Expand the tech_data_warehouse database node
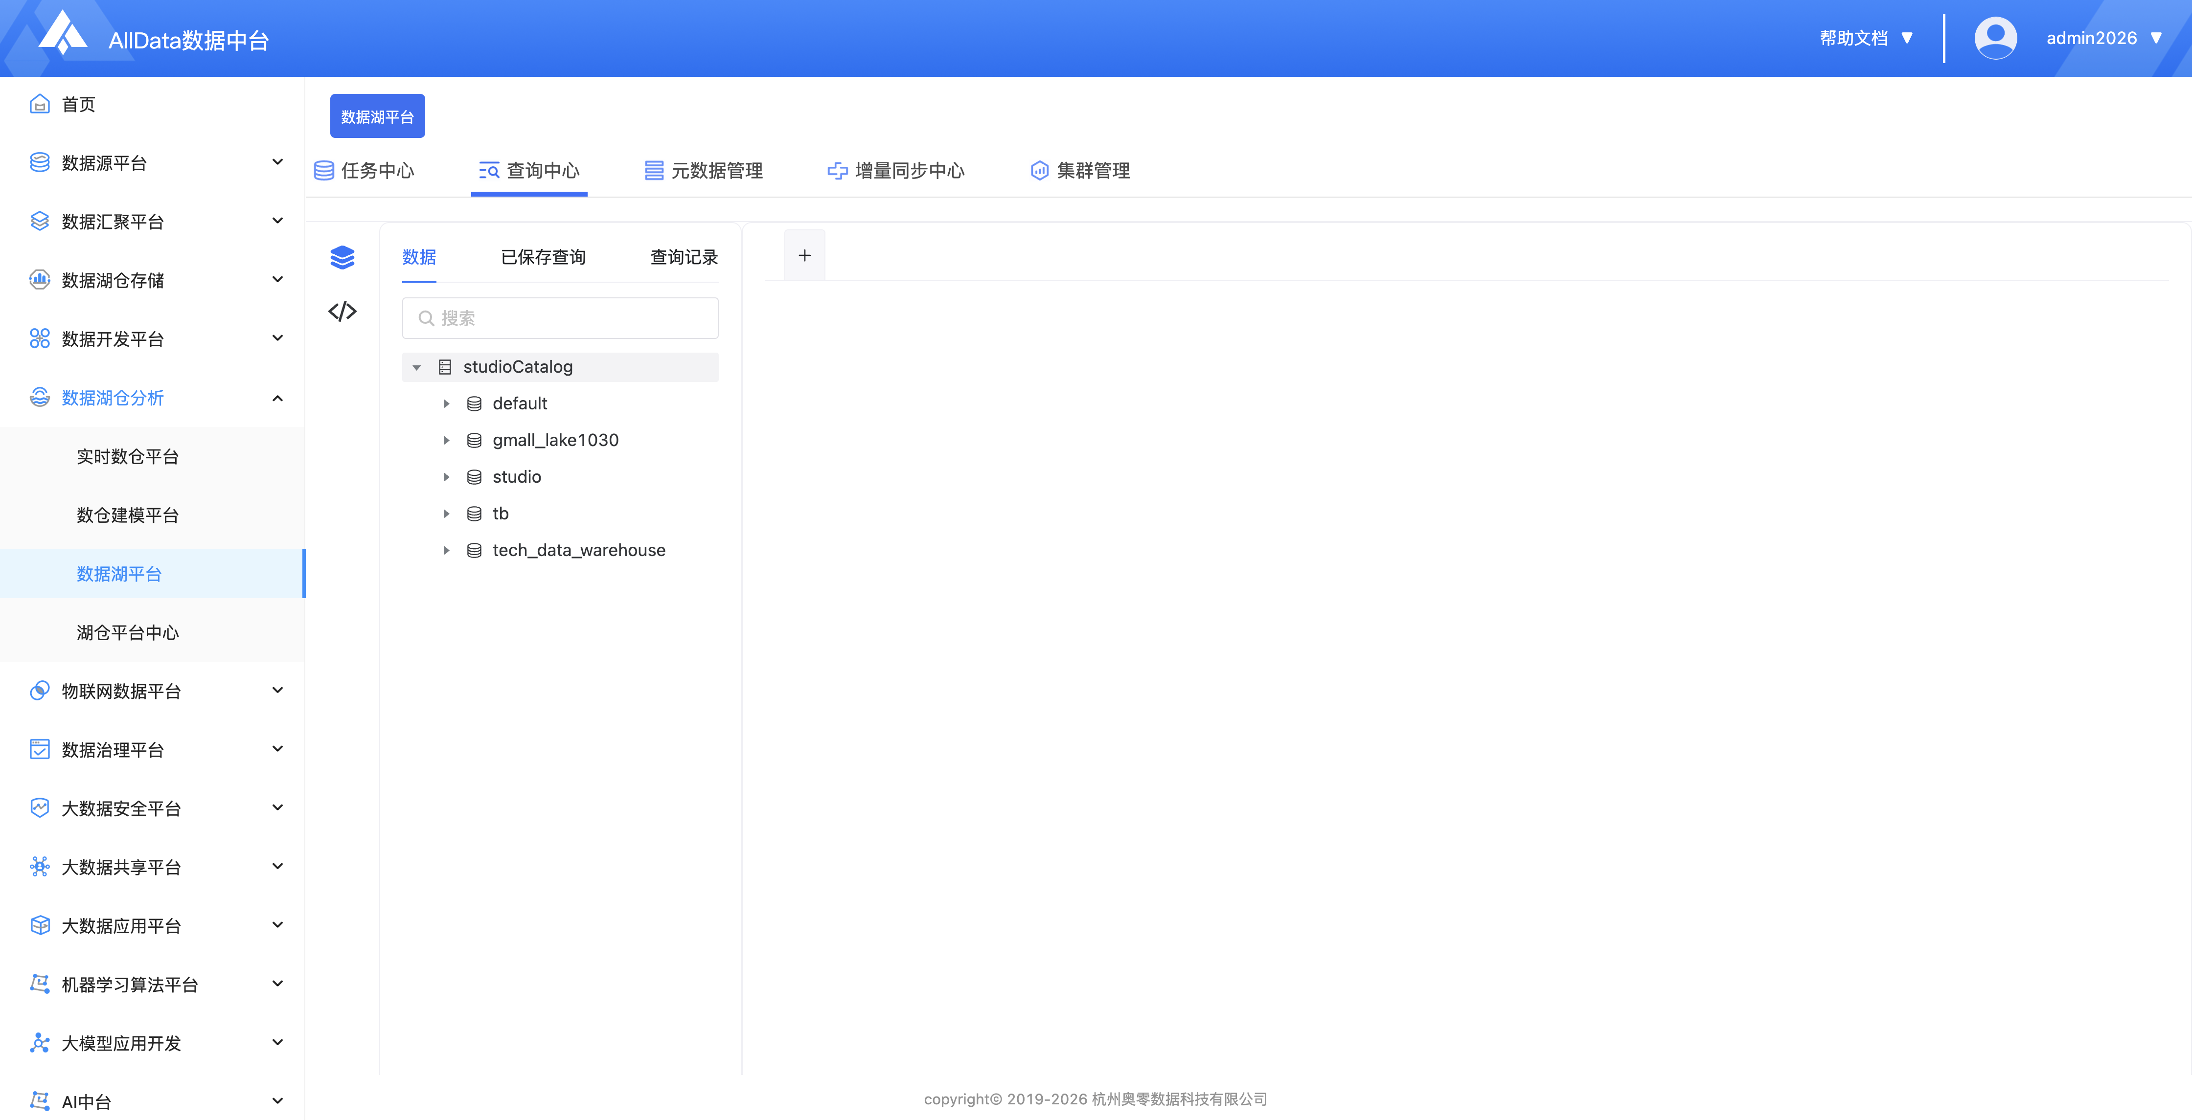The height and width of the screenshot is (1120, 2192). tap(446, 550)
